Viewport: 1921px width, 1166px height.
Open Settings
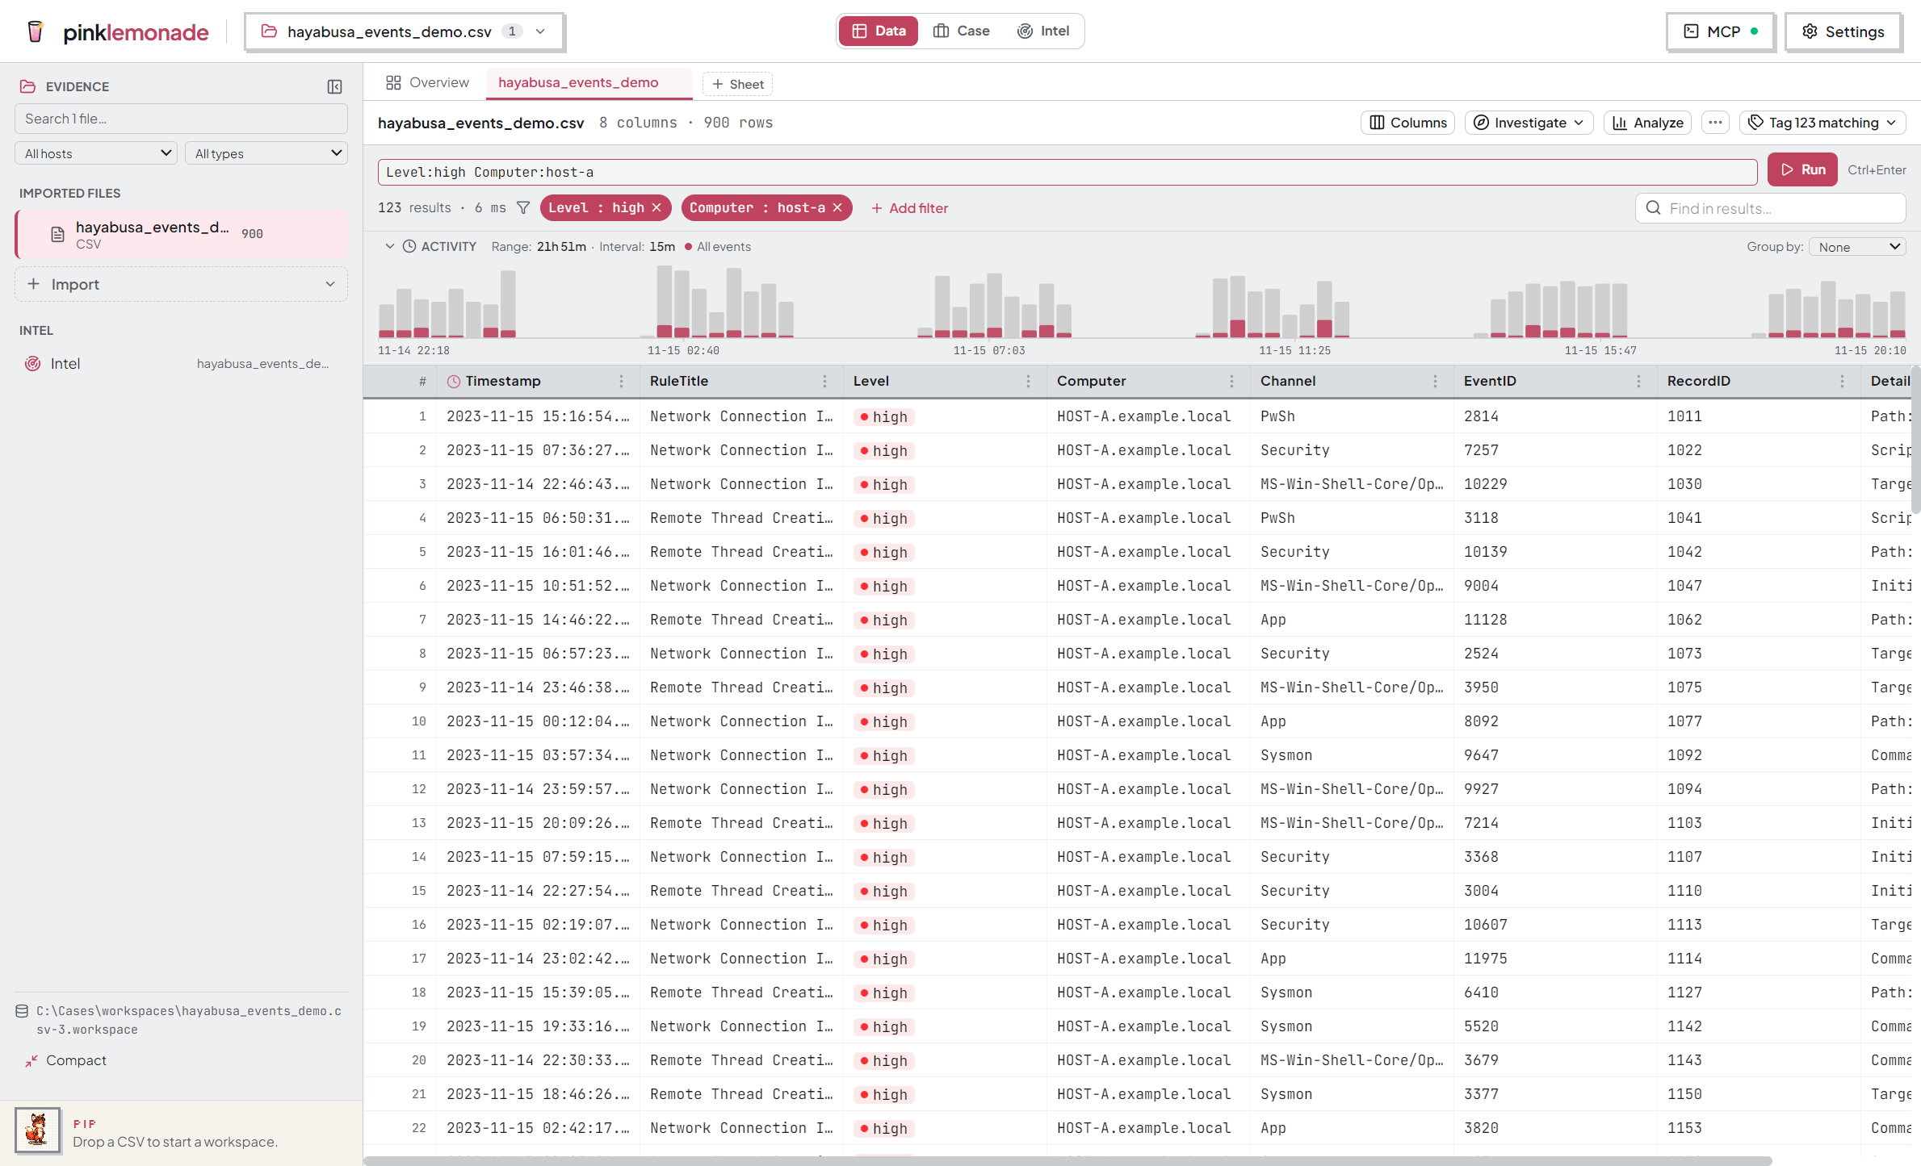[1843, 31]
